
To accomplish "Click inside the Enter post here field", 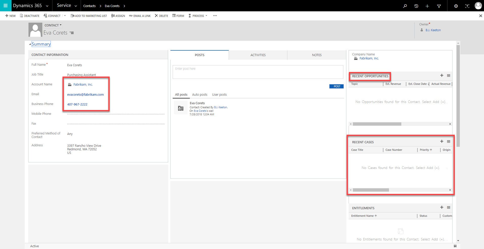I will tap(258, 72).
